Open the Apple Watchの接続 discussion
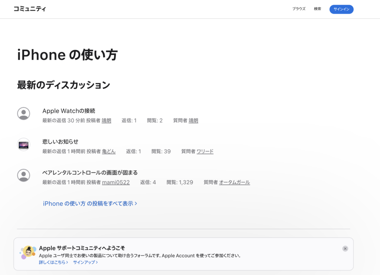Image resolution: width=380 pixels, height=275 pixels. tap(69, 111)
